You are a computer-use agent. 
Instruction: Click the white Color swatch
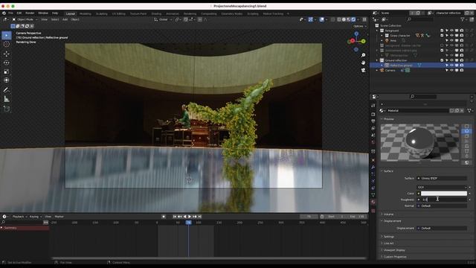coord(443,194)
